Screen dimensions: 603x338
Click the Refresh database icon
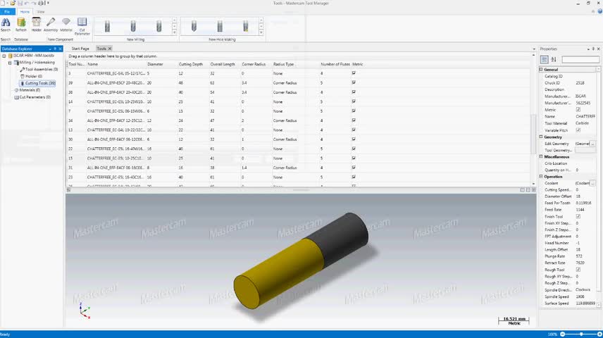click(21, 23)
